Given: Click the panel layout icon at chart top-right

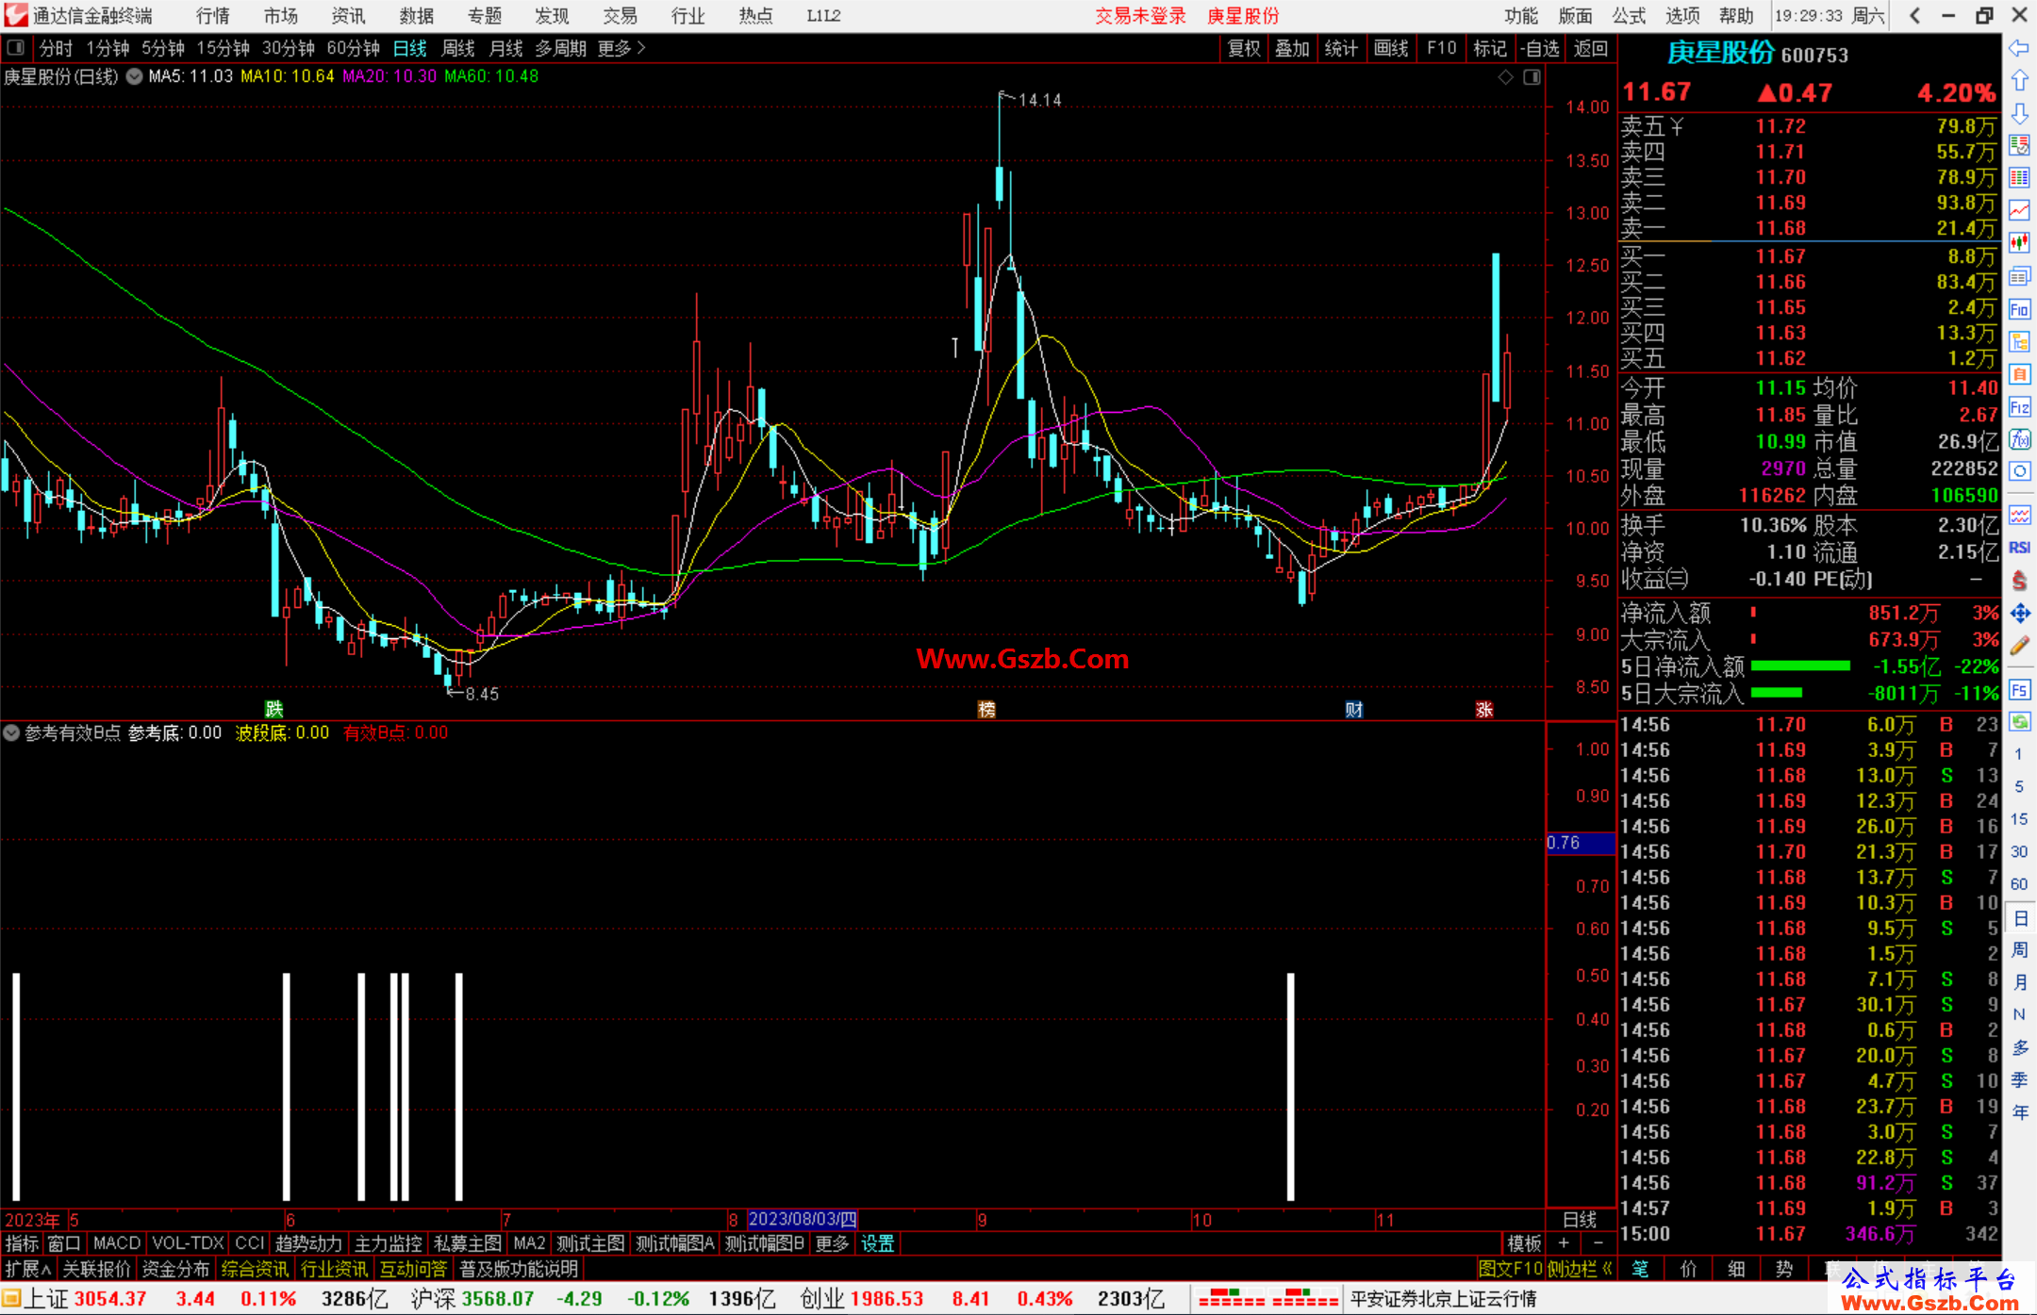Looking at the screenshot, I should 1532,77.
